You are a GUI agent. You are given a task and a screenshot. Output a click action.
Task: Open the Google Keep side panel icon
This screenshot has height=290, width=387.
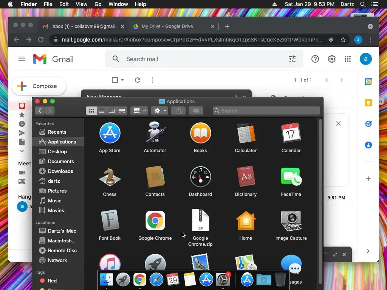[x=368, y=103]
